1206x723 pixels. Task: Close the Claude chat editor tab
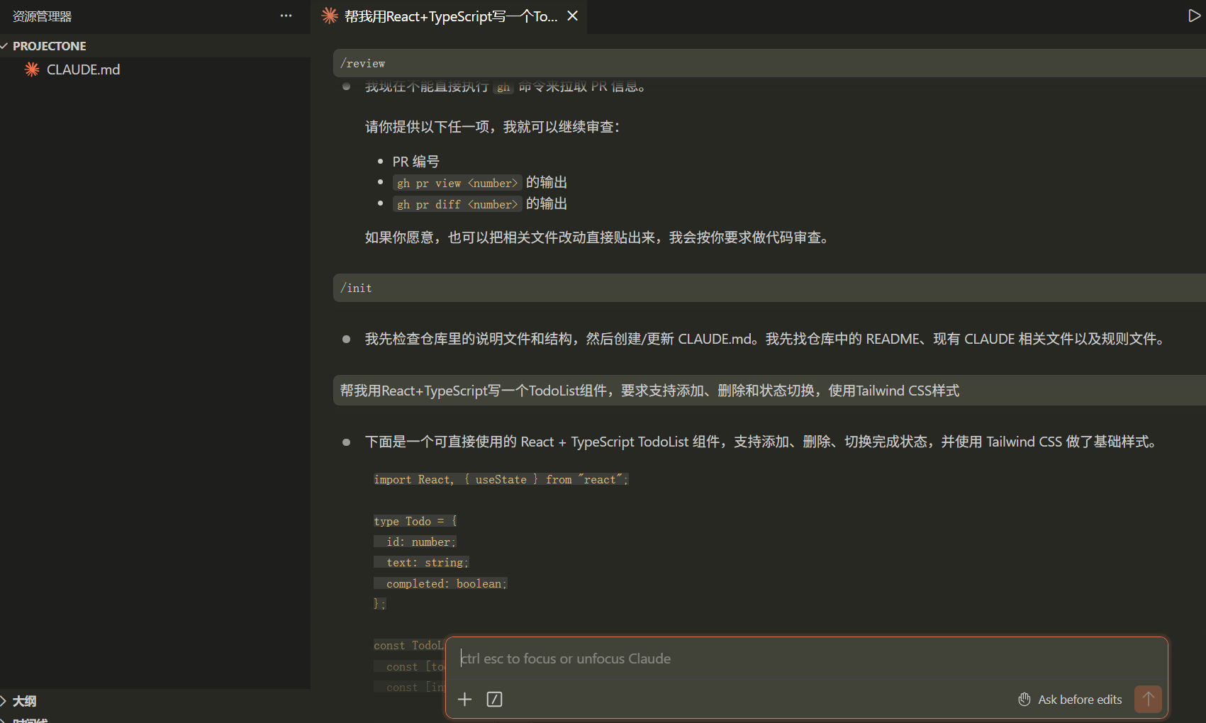pos(573,16)
